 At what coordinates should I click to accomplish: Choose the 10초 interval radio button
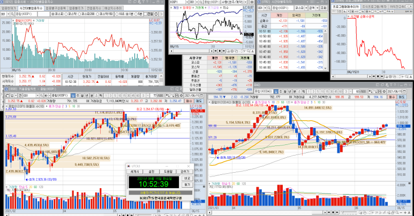tap(117, 14)
